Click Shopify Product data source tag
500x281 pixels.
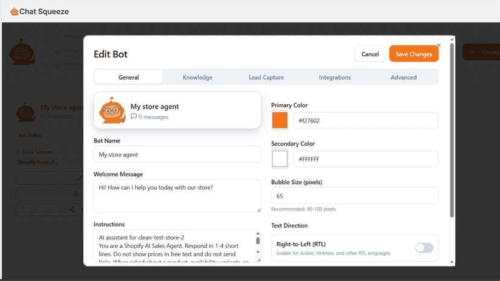click(38, 162)
